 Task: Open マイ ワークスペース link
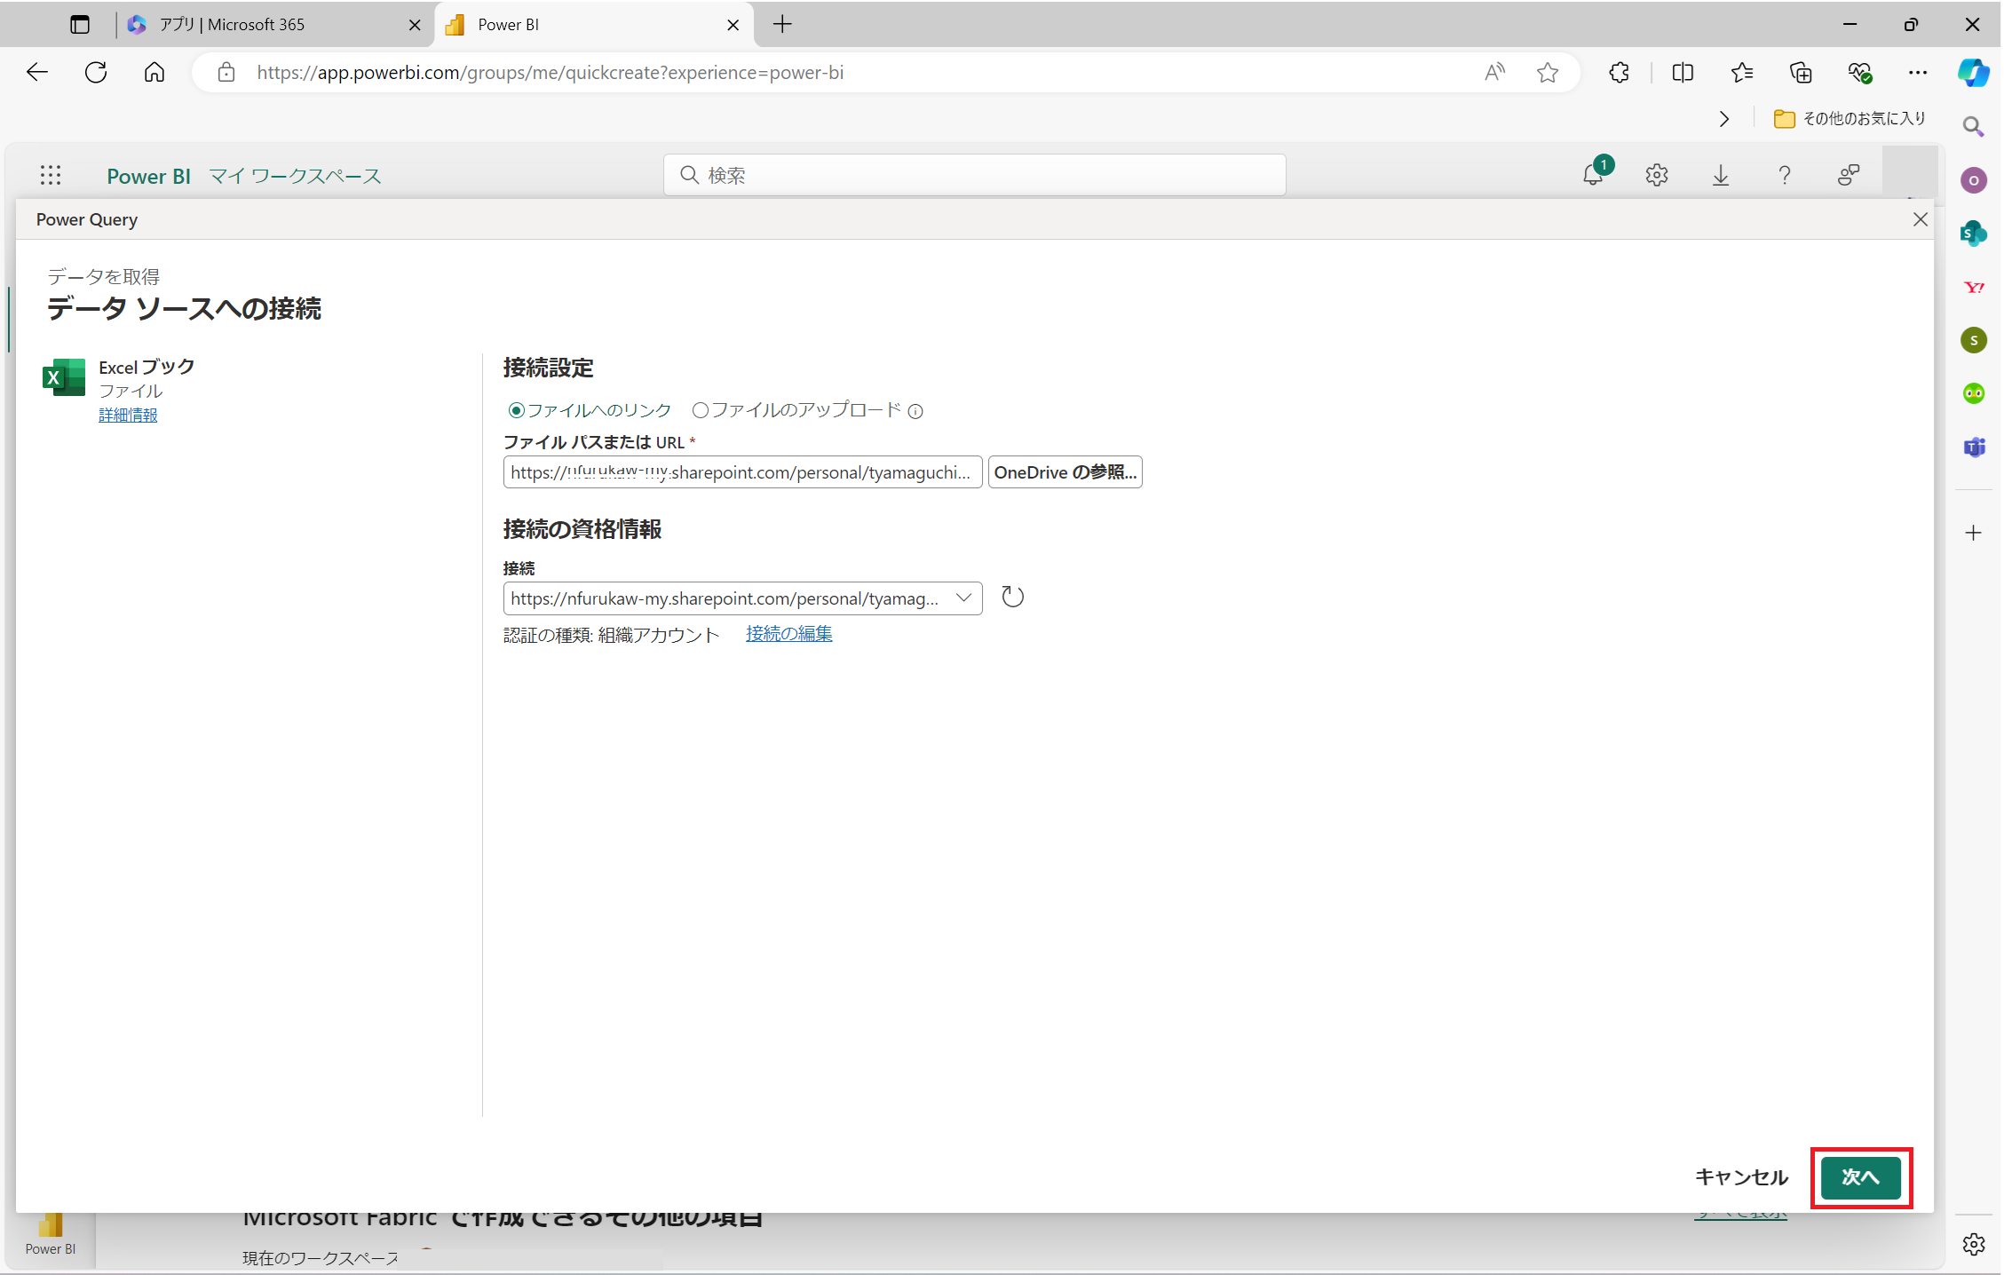tap(295, 177)
